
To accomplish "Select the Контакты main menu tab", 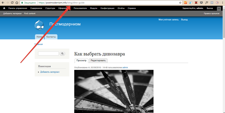I will (51, 37).
